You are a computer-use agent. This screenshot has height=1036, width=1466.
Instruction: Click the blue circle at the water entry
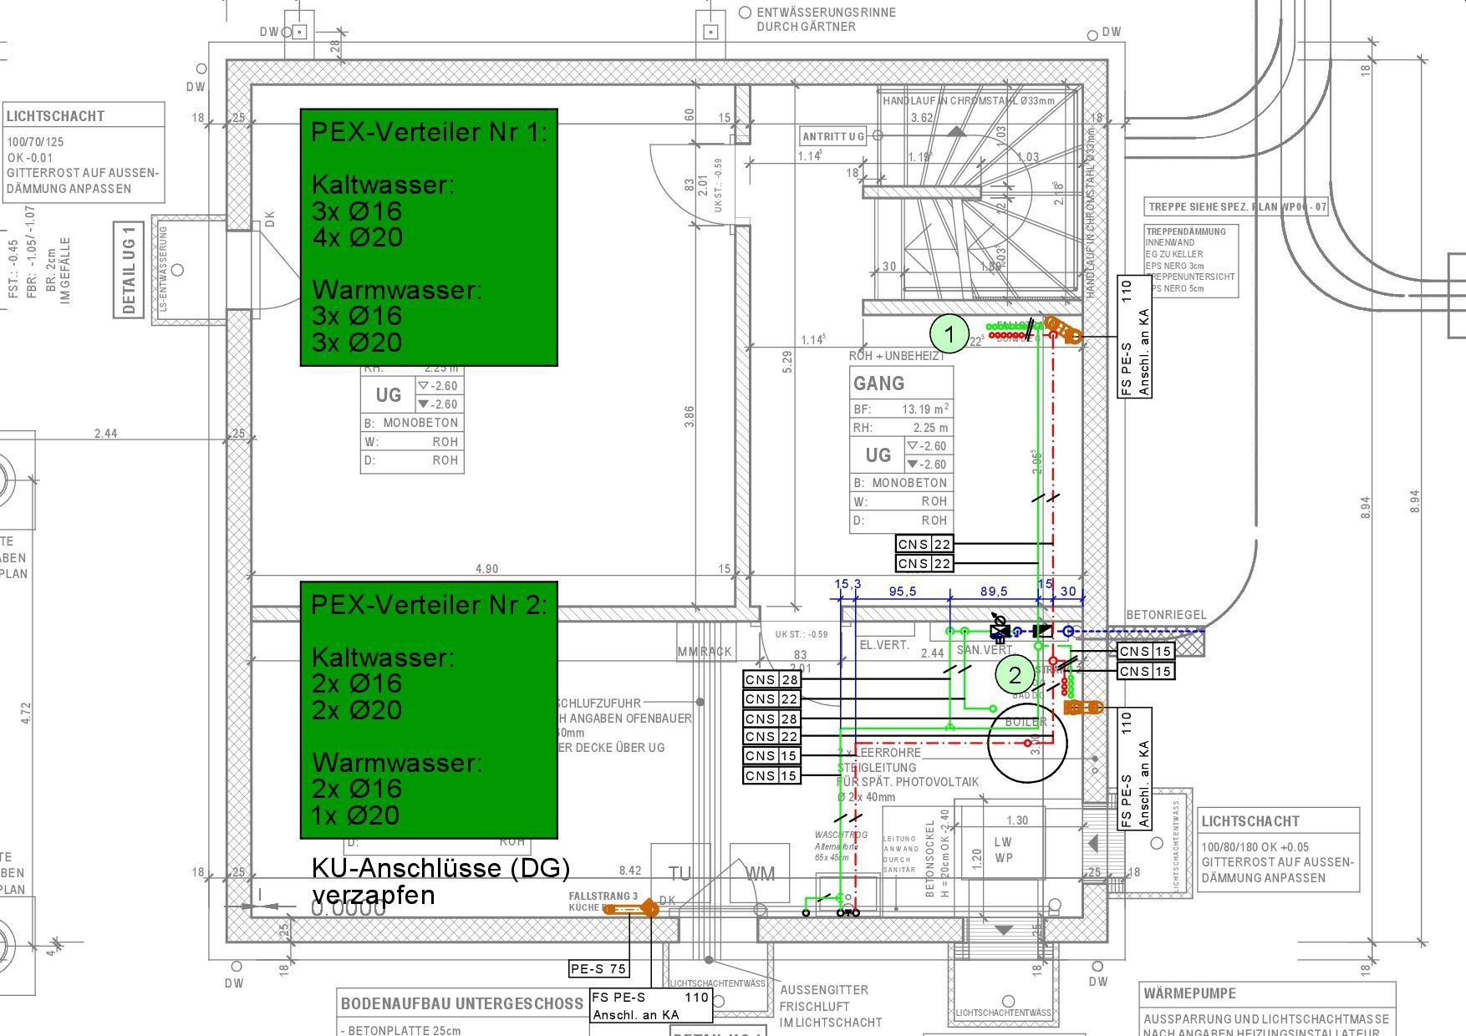click(x=1068, y=631)
